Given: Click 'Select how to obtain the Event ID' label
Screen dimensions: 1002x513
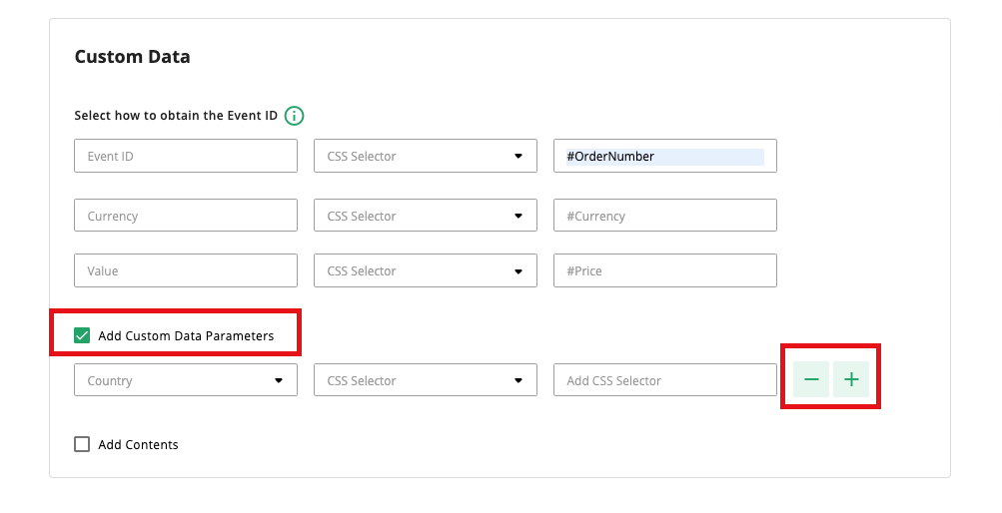Looking at the screenshot, I should [x=176, y=116].
